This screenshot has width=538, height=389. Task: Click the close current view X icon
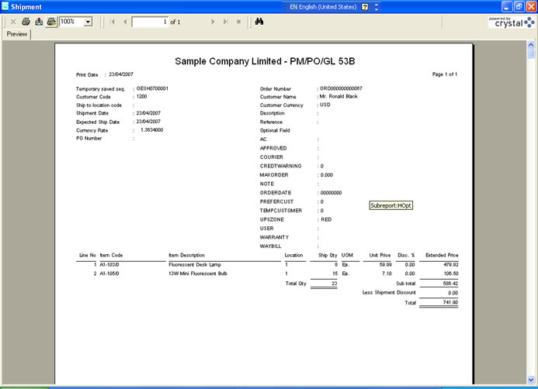[x=13, y=22]
